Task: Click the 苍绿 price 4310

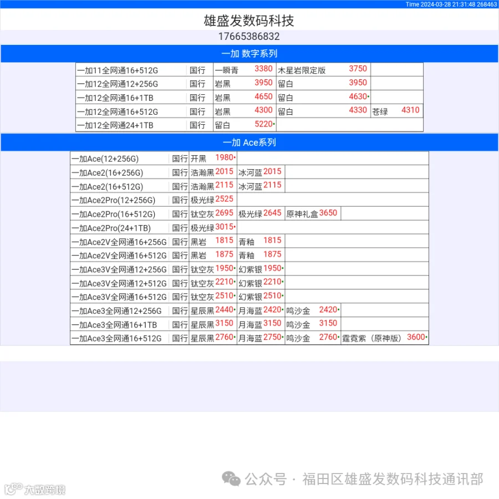Action: coord(410,110)
